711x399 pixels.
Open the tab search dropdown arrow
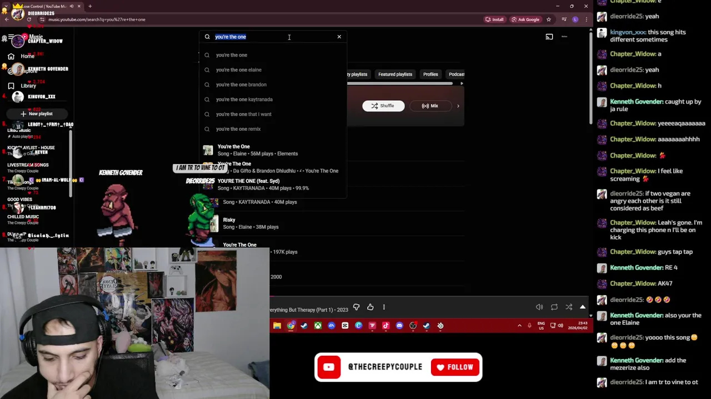click(5, 6)
